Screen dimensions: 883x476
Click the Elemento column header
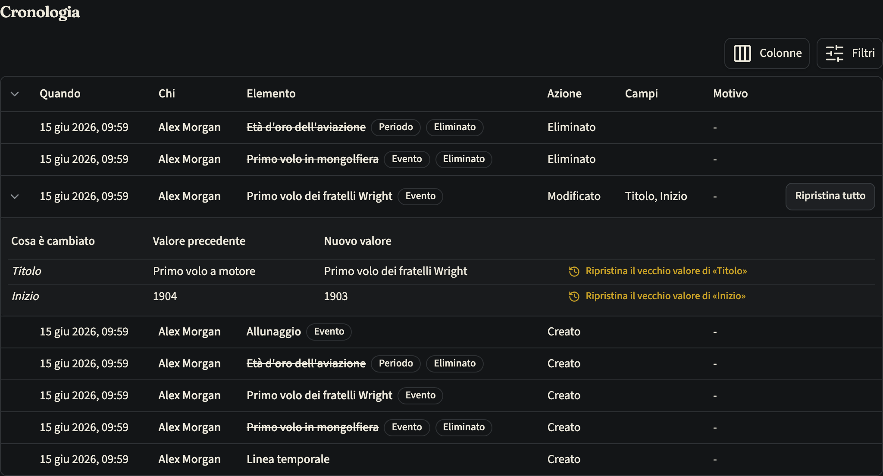click(271, 94)
